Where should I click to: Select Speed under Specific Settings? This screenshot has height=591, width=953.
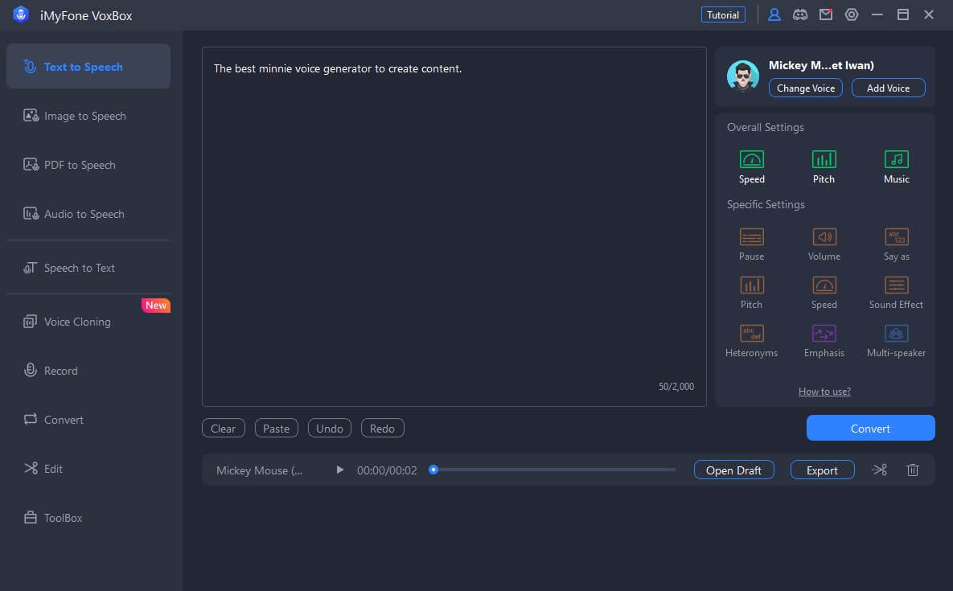click(x=824, y=292)
